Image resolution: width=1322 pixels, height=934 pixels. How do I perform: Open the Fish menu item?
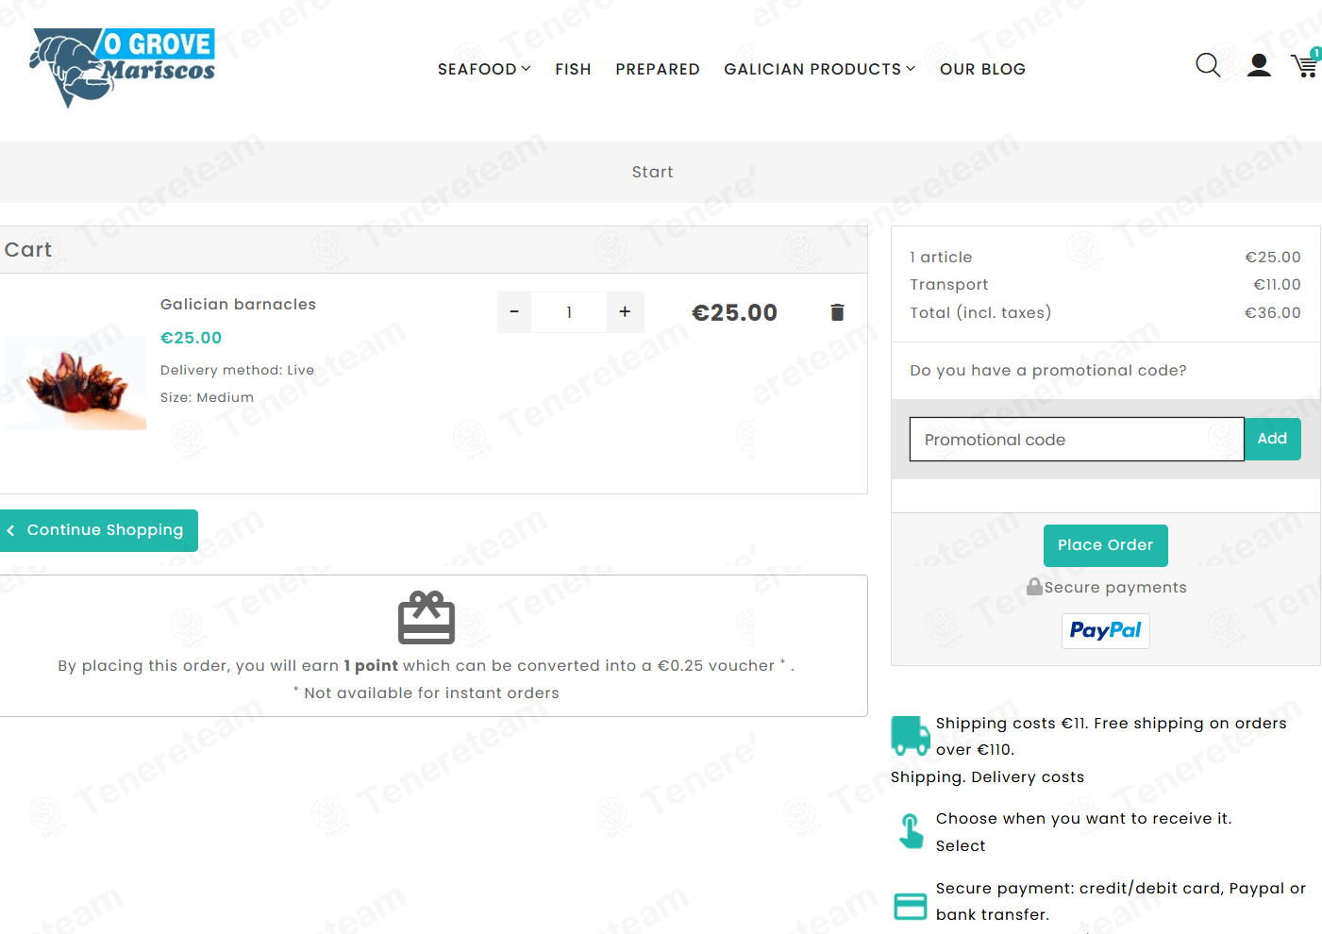(573, 69)
